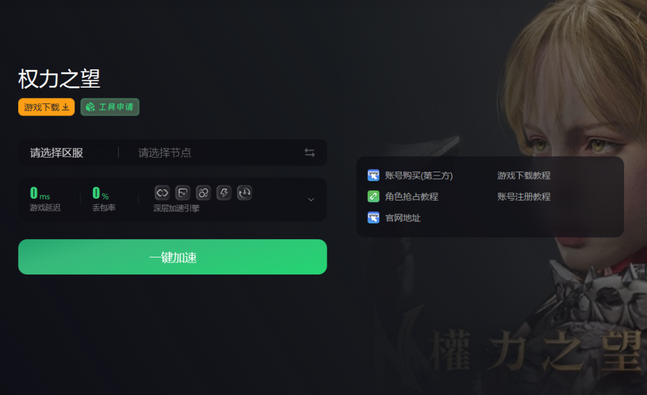Image resolution: width=647 pixels, height=395 pixels.
Task: Open the 账号购买(第三方) link text
Action: (419, 175)
